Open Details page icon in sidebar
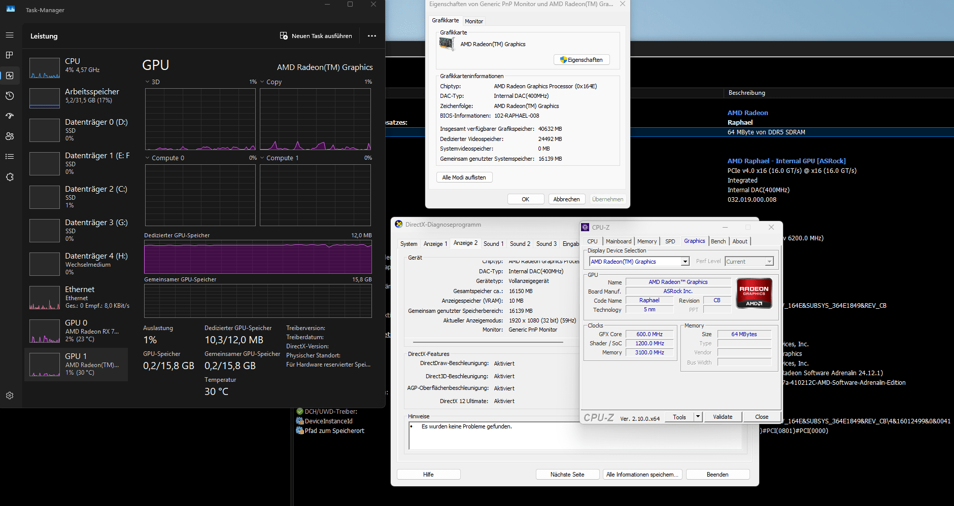 pos(10,156)
